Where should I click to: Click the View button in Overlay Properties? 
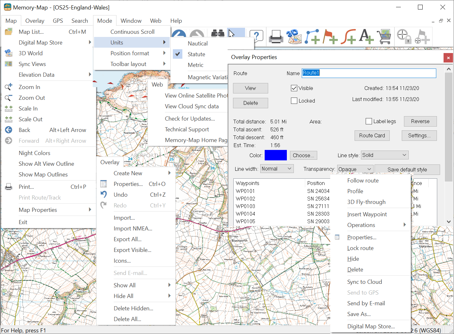(250, 88)
